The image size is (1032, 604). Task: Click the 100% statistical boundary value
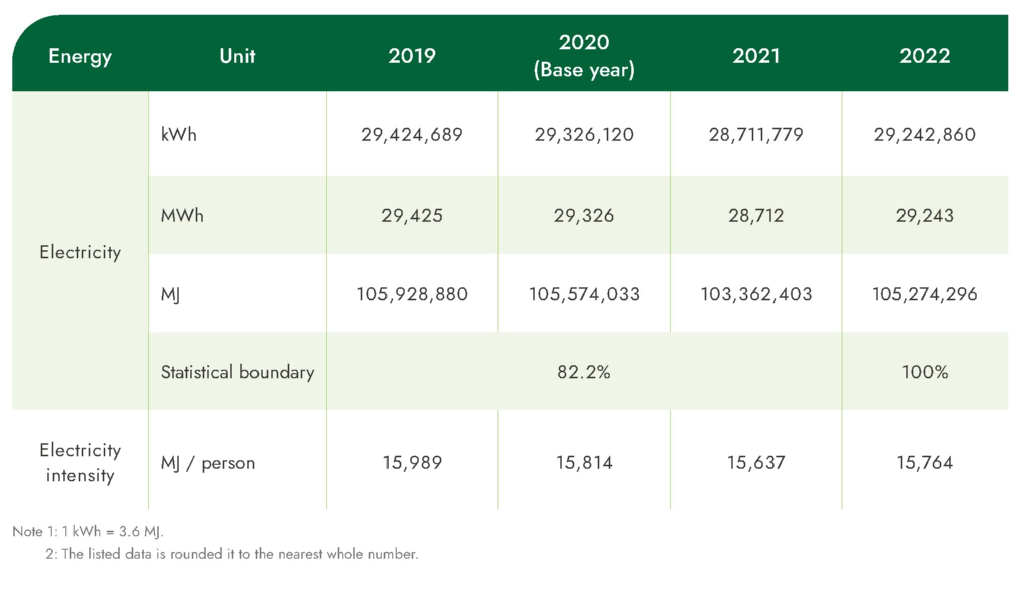tap(925, 372)
